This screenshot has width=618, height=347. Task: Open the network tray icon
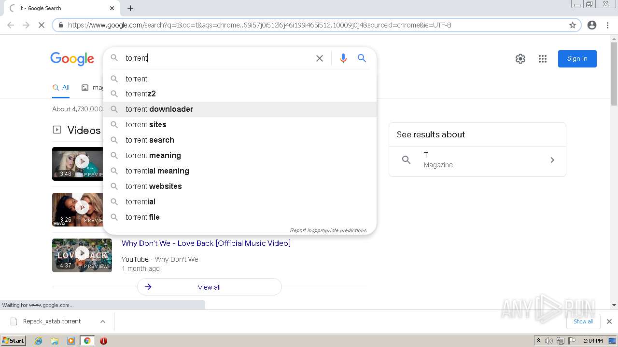point(561,341)
